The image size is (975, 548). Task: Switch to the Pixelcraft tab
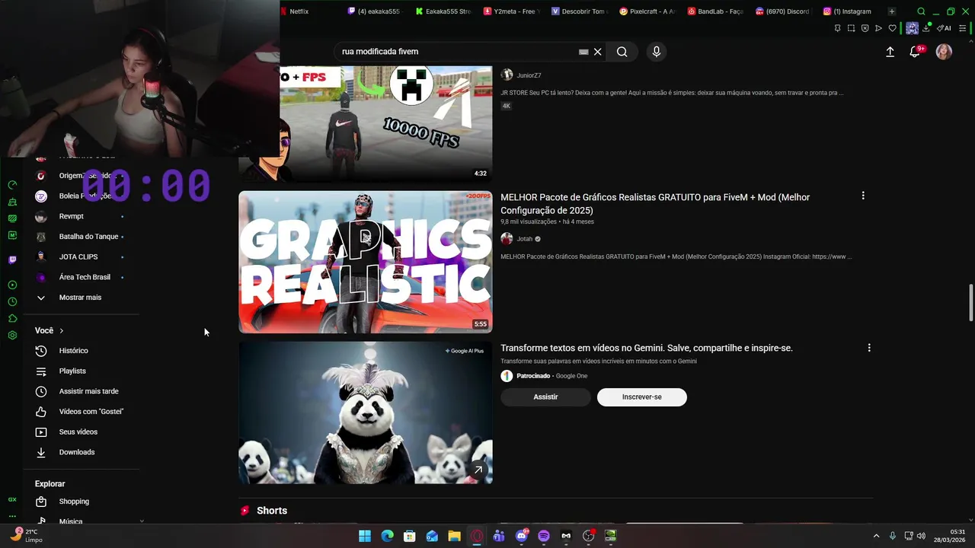tap(647, 11)
